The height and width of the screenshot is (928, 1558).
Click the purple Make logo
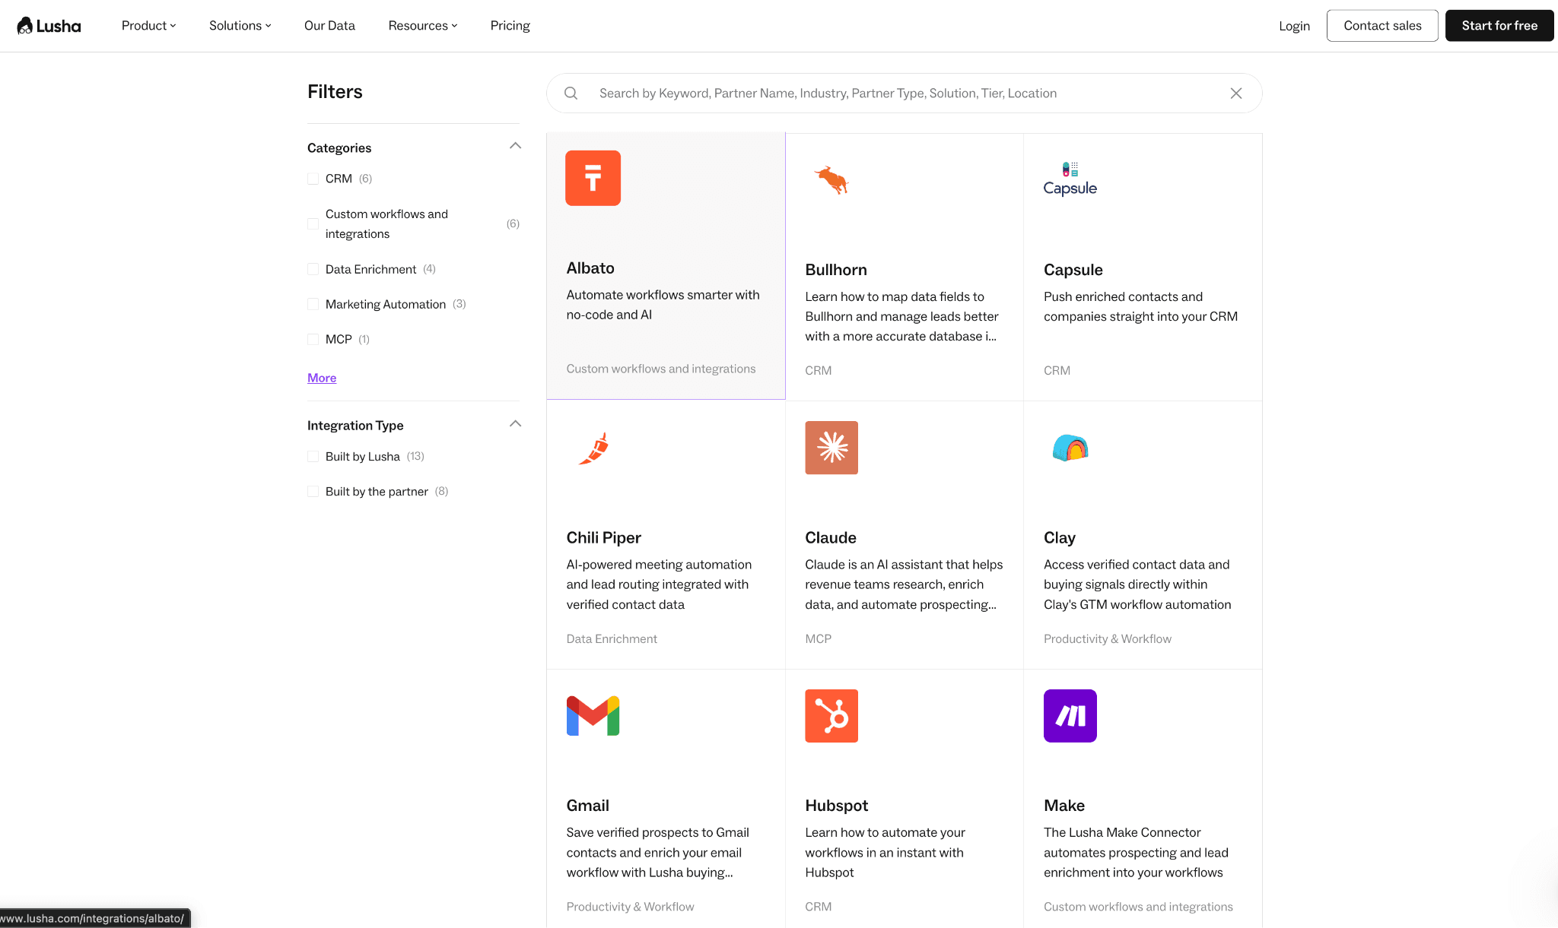point(1070,716)
